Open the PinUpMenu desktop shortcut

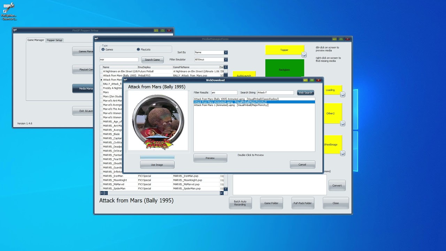pyautogui.click(x=9, y=11)
